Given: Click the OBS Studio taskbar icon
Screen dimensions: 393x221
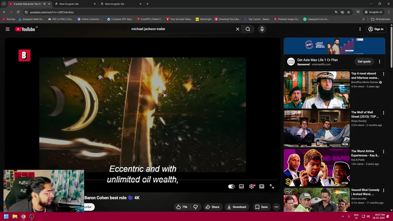Looking at the screenshot, I should click(x=32, y=216).
